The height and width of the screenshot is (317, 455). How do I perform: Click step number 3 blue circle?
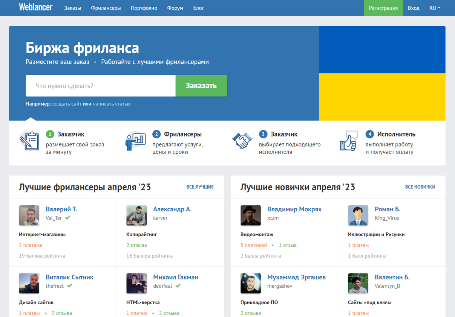(263, 134)
